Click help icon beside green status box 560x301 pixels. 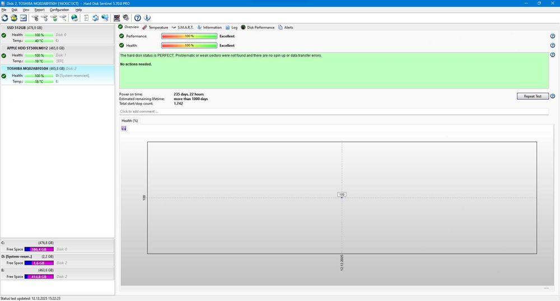(x=553, y=55)
